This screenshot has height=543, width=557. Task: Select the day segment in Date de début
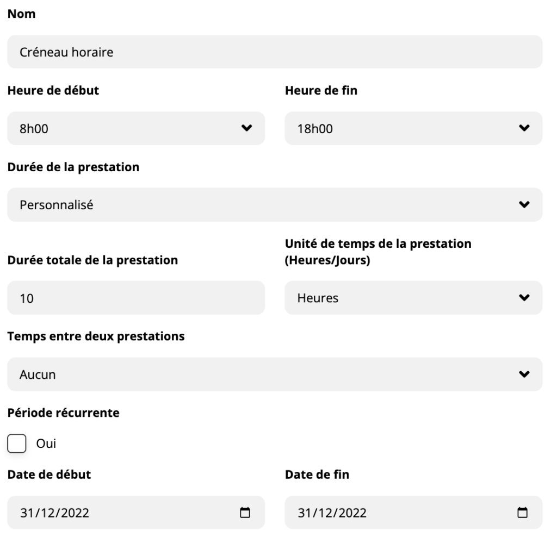26,513
